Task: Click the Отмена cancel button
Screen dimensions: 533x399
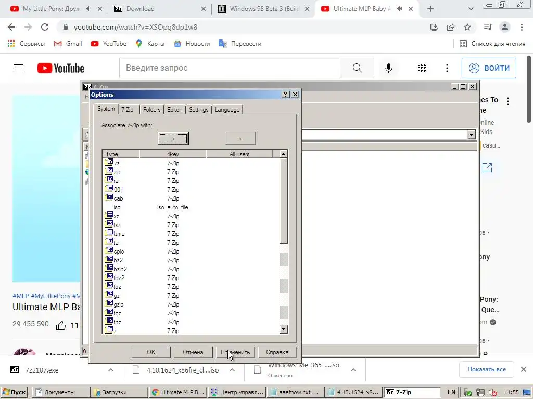Action: click(x=193, y=352)
